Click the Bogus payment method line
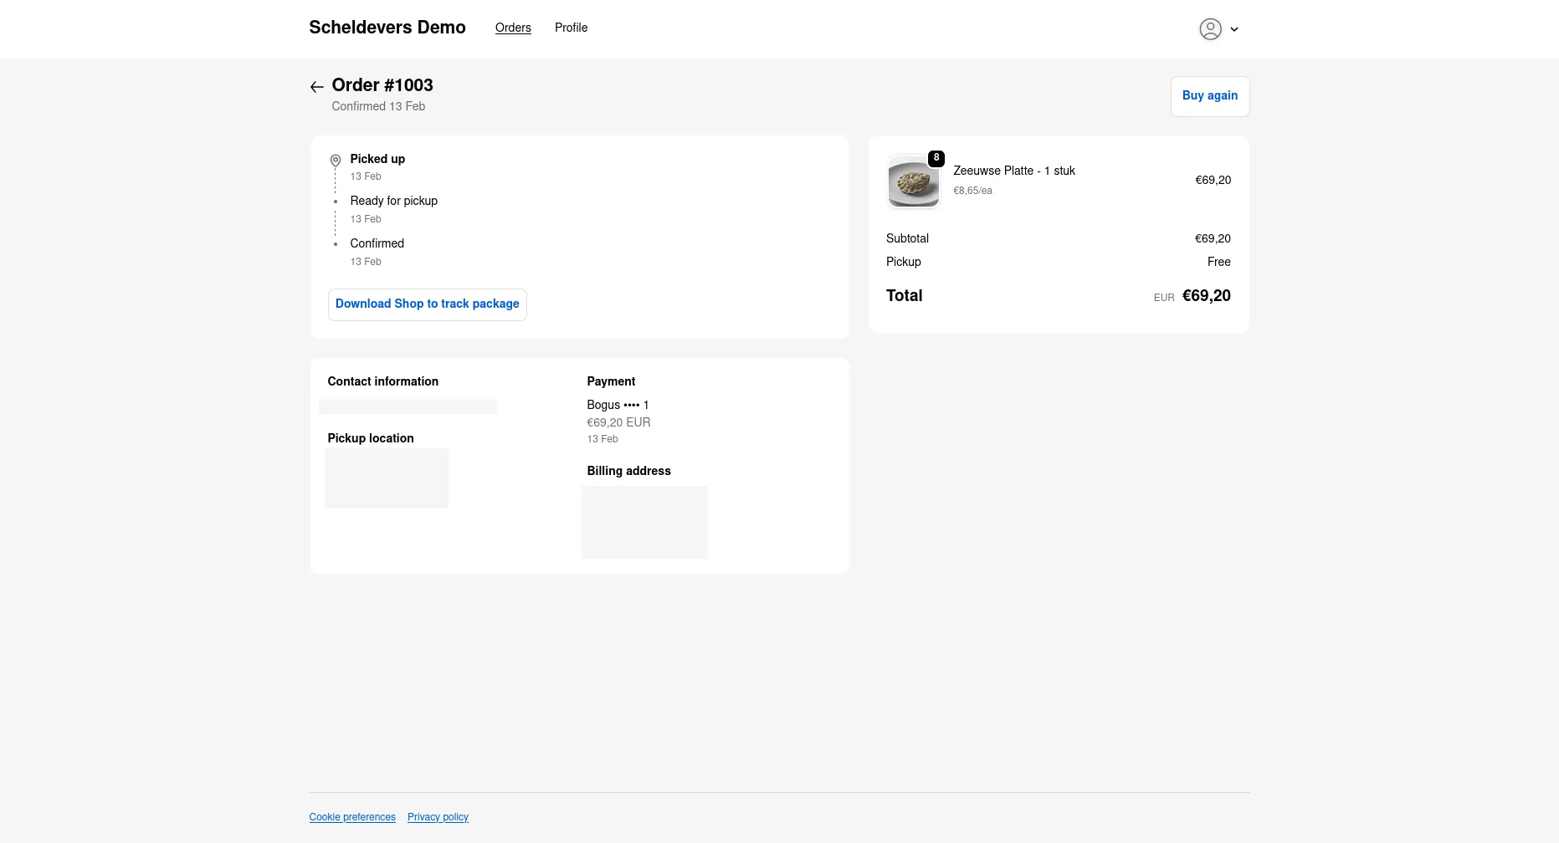1559x843 pixels. click(x=618, y=405)
